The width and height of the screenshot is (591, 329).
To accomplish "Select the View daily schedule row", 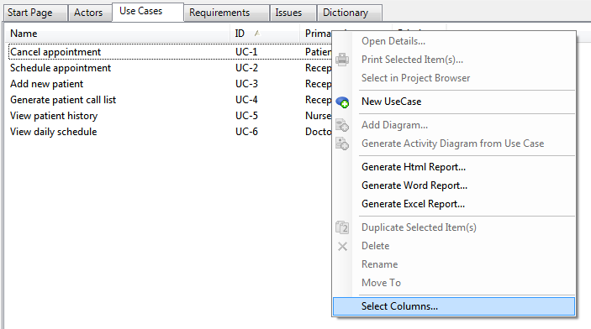I will click(x=170, y=132).
